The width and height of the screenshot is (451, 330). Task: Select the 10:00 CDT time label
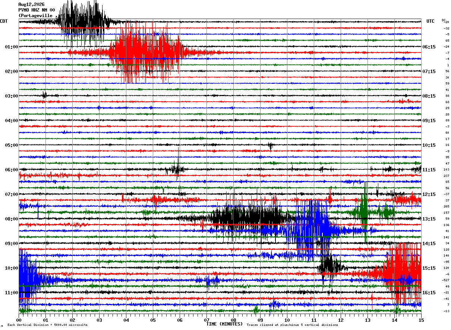(12, 268)
